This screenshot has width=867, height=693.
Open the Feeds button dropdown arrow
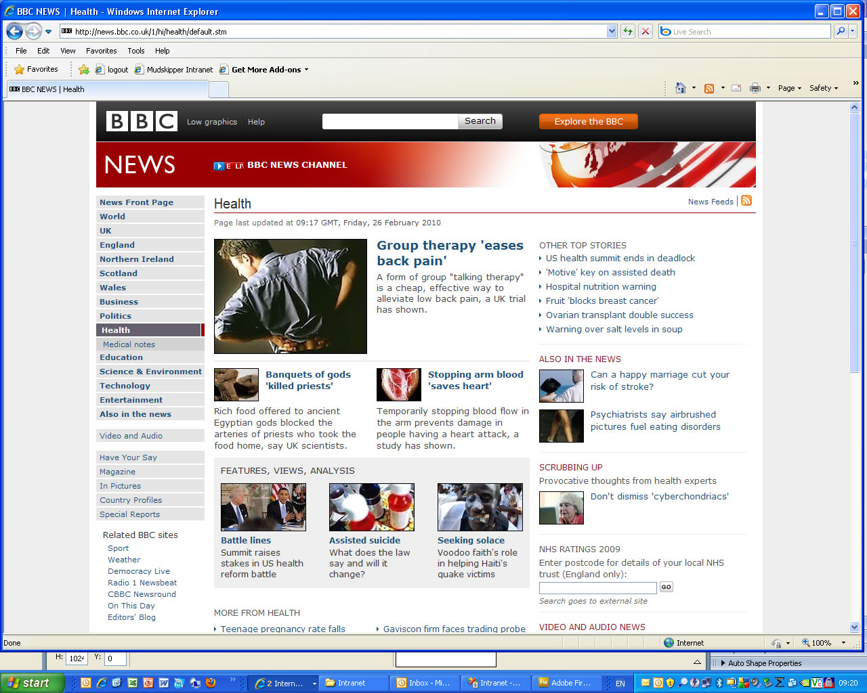click(722, 88)
